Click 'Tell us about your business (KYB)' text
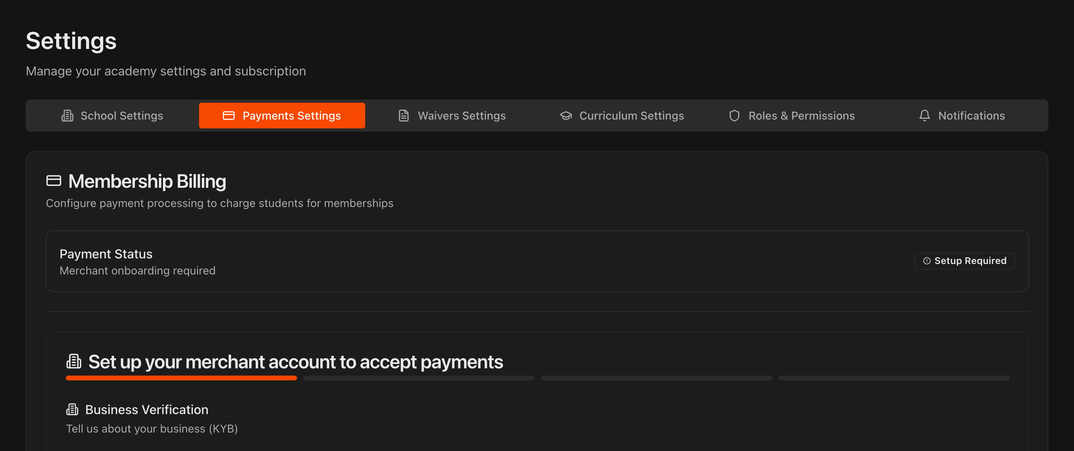1074x451 pixels. pos(152,429)
